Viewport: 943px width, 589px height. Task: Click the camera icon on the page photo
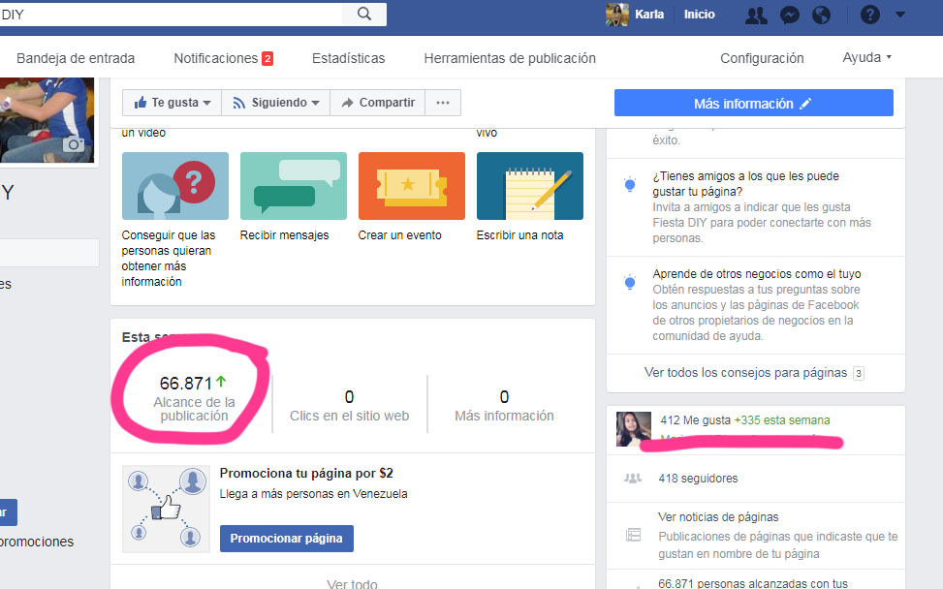[74, 144]
